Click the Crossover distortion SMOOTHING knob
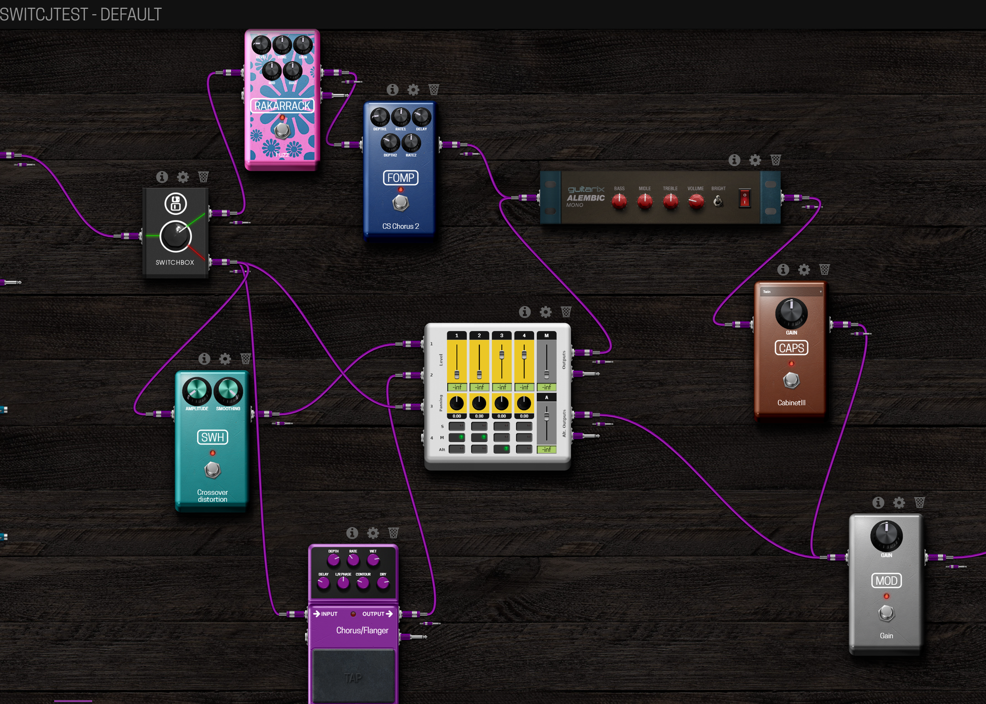986x704 pixels. pos(228,391)
